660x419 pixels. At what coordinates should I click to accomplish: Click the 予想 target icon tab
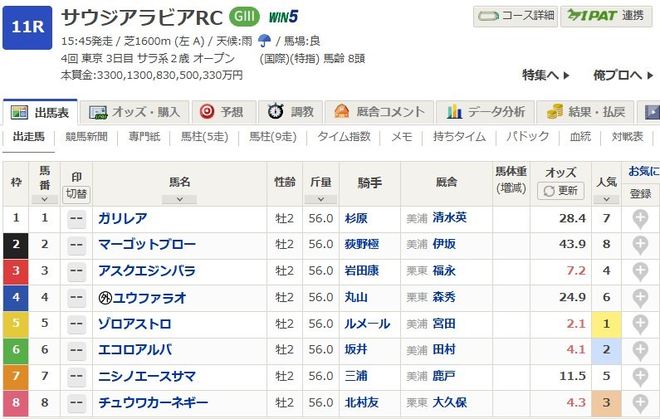coord(222,112)
